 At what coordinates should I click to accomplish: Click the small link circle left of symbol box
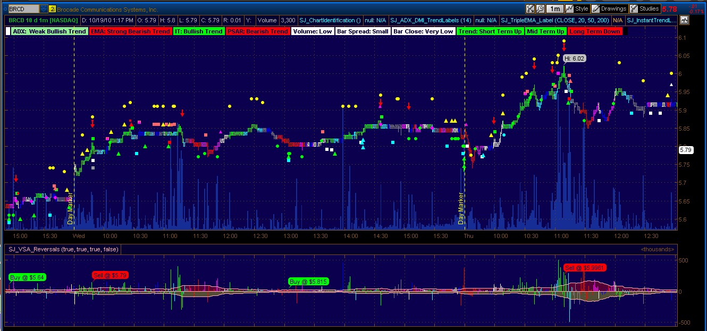[x=4, y=9]
